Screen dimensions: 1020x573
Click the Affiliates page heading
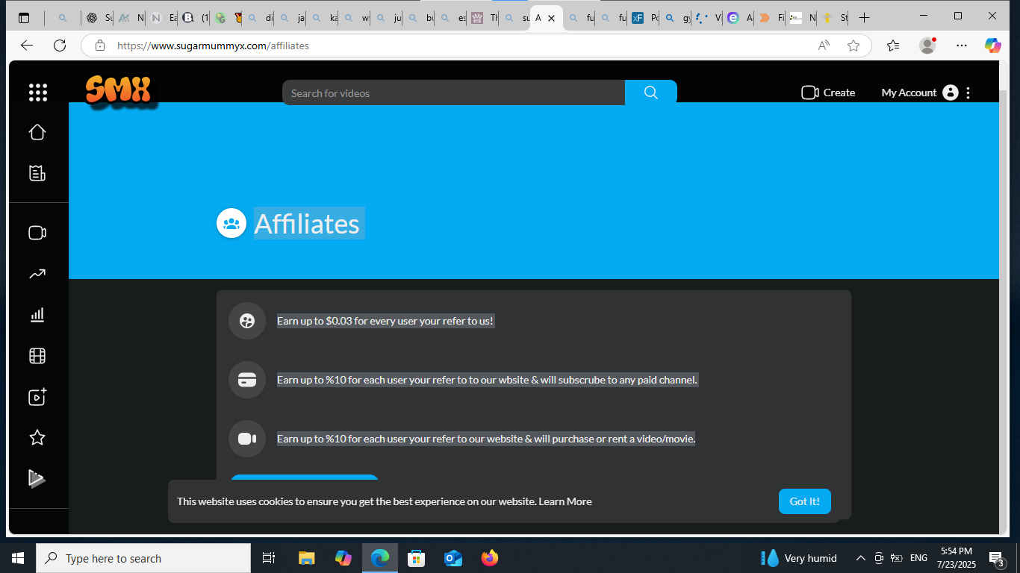307,223
